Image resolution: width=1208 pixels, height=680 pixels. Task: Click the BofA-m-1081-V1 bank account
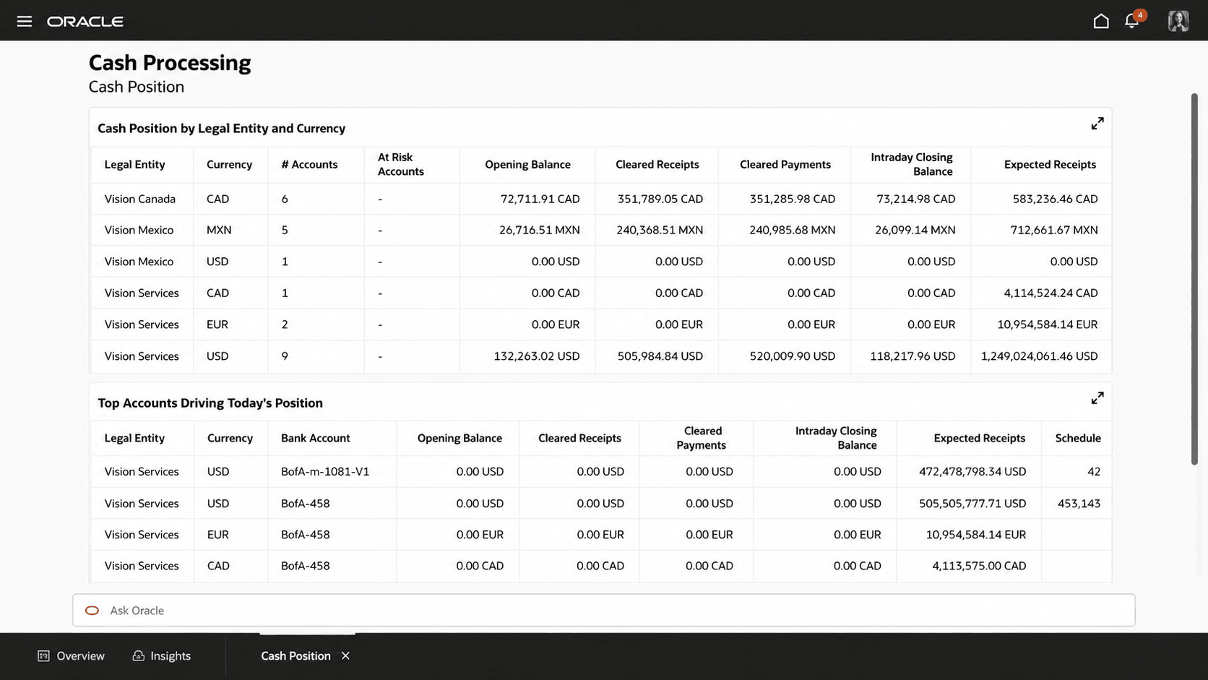(x=325, y=472)
